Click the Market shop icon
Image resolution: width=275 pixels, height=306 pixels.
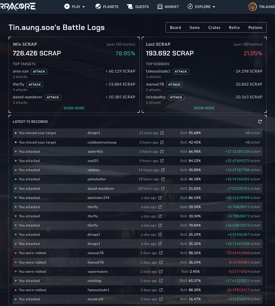click(160, 6)
